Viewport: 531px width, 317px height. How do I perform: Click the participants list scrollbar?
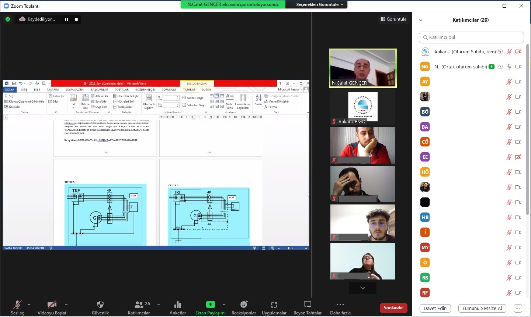coord(527,129)
